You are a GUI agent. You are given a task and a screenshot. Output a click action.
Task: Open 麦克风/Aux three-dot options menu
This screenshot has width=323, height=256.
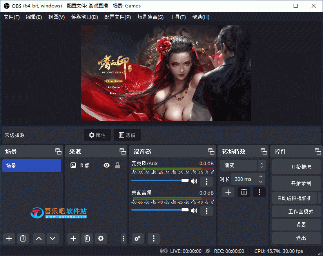(x=207, y=181)
